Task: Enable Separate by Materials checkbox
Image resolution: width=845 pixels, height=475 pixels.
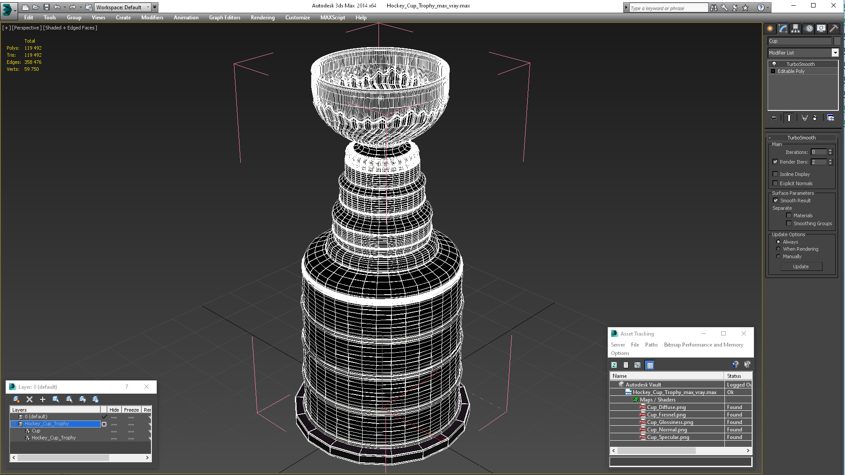Action: (789, 216)
